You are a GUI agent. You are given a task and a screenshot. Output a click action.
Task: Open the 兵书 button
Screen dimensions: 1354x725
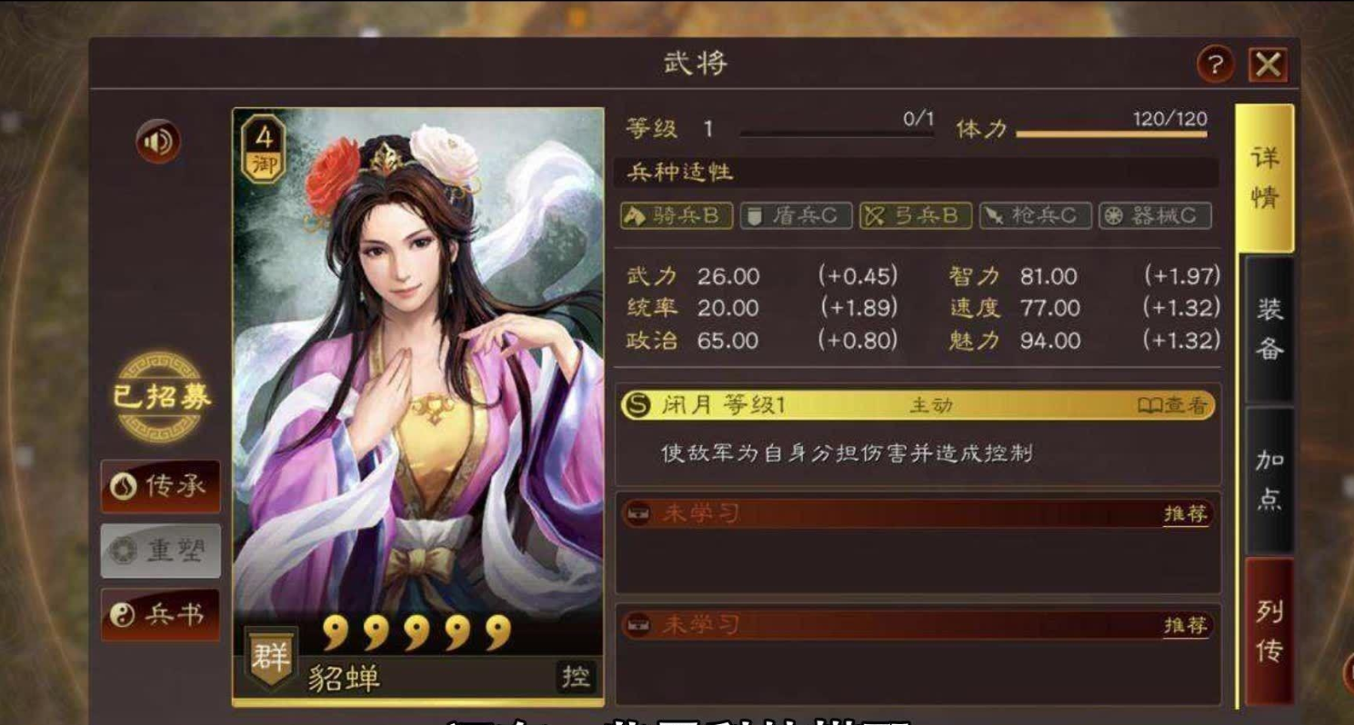click(160, 615)
